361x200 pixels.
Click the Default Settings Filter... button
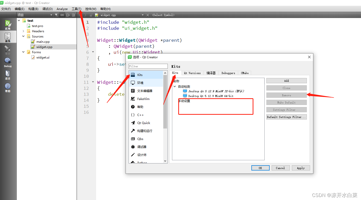click(286, 117)
